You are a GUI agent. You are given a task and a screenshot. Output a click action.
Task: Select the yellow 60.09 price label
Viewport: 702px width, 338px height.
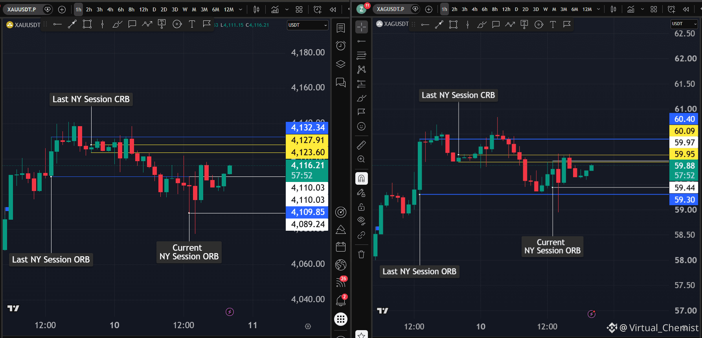pyautogui.click(x=684, y=131)
